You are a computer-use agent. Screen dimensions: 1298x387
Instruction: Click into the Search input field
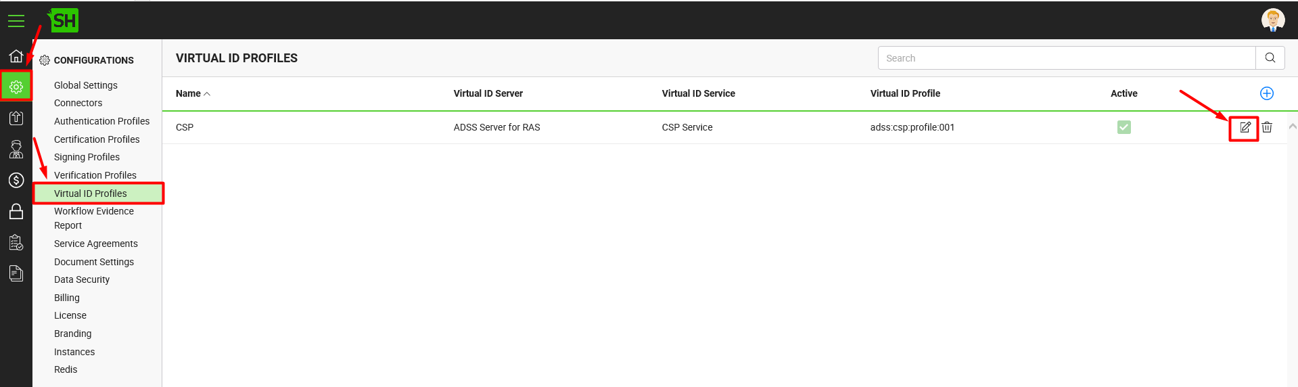pos(1067,58)
